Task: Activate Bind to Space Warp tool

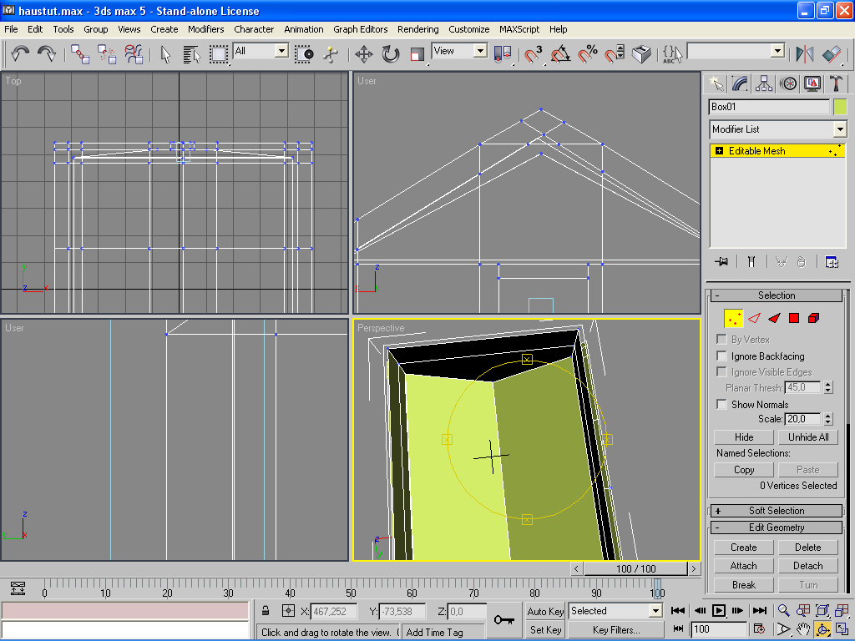Action: pos(134,54)
